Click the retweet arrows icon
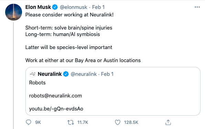This screenshot has width=205, height=129. (x=71, y=122)
